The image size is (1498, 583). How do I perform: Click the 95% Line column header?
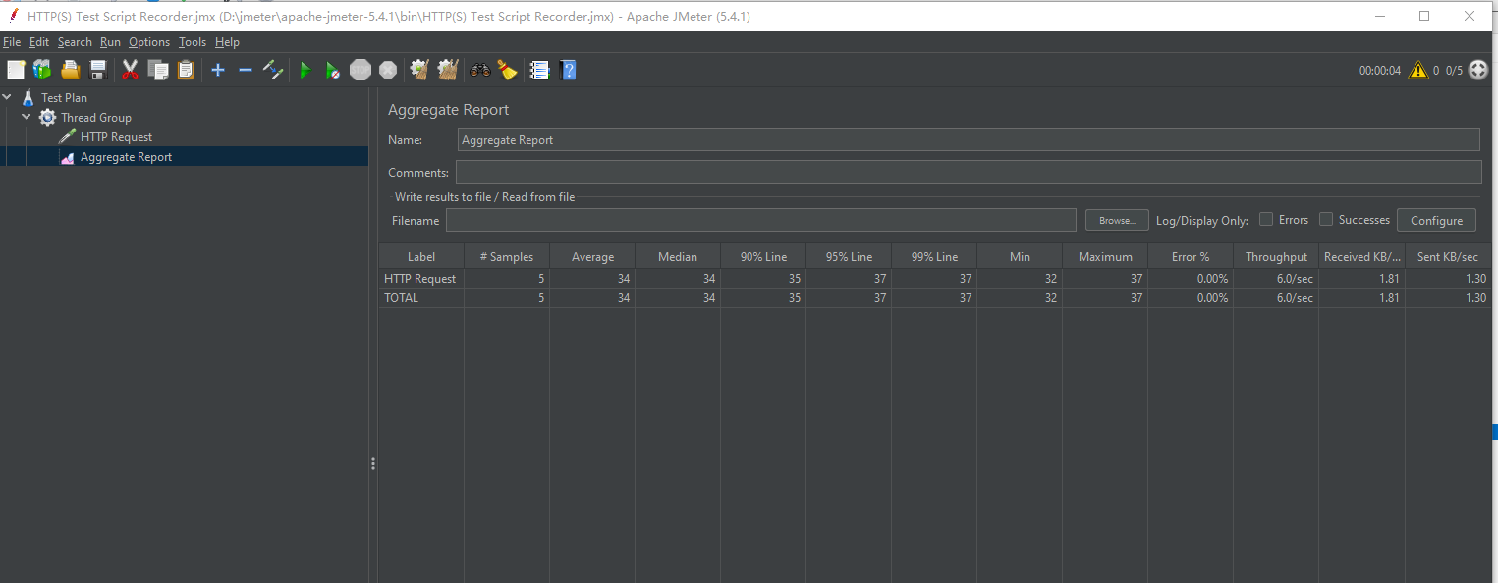[849, 256]
